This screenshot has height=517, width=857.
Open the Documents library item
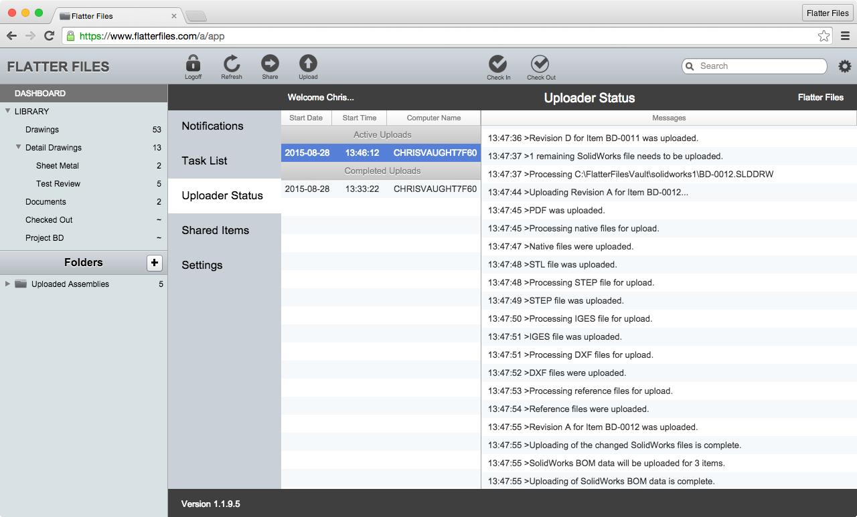point(84,201)
